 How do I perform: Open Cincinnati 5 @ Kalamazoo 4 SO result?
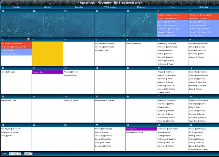coord(14,47)
